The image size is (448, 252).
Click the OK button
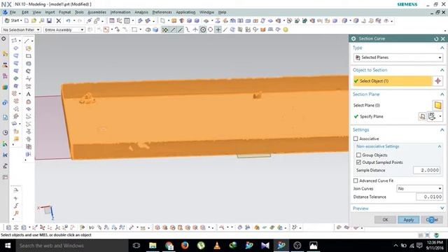(x=385, y=220)
